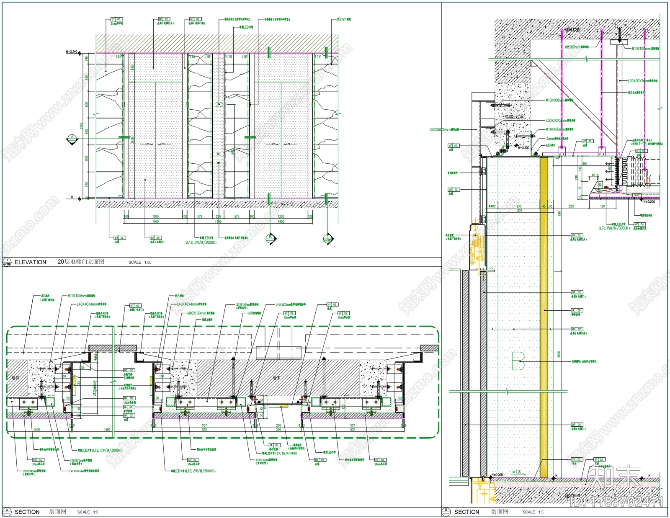Click the SCALE 1:50 label
Viewport: 670px width, 518px height.
point(140,262)
